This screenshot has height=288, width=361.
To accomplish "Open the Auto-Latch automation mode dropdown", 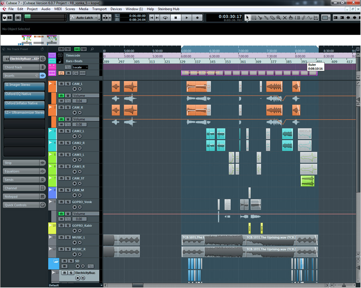I will tap(85, 18).
